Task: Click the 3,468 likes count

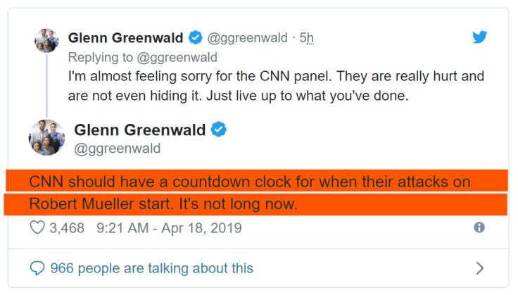Action: point(67,228)
